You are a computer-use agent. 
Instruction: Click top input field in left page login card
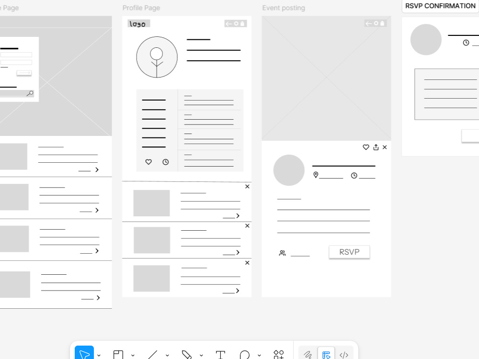(x=16, y=55)
